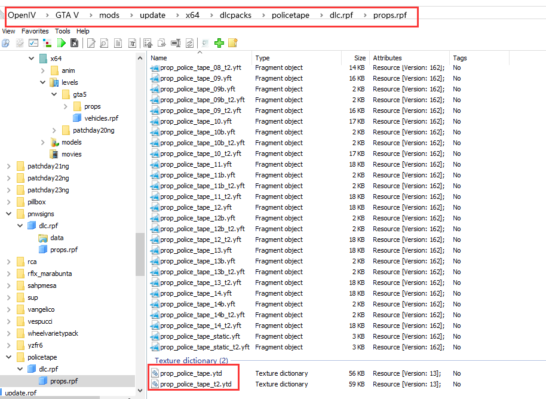The width and height of the screenshot is (546, 399).
Task: Open dropdown arrow after dlcpacks breadcrumb
Action: (263, 16)
